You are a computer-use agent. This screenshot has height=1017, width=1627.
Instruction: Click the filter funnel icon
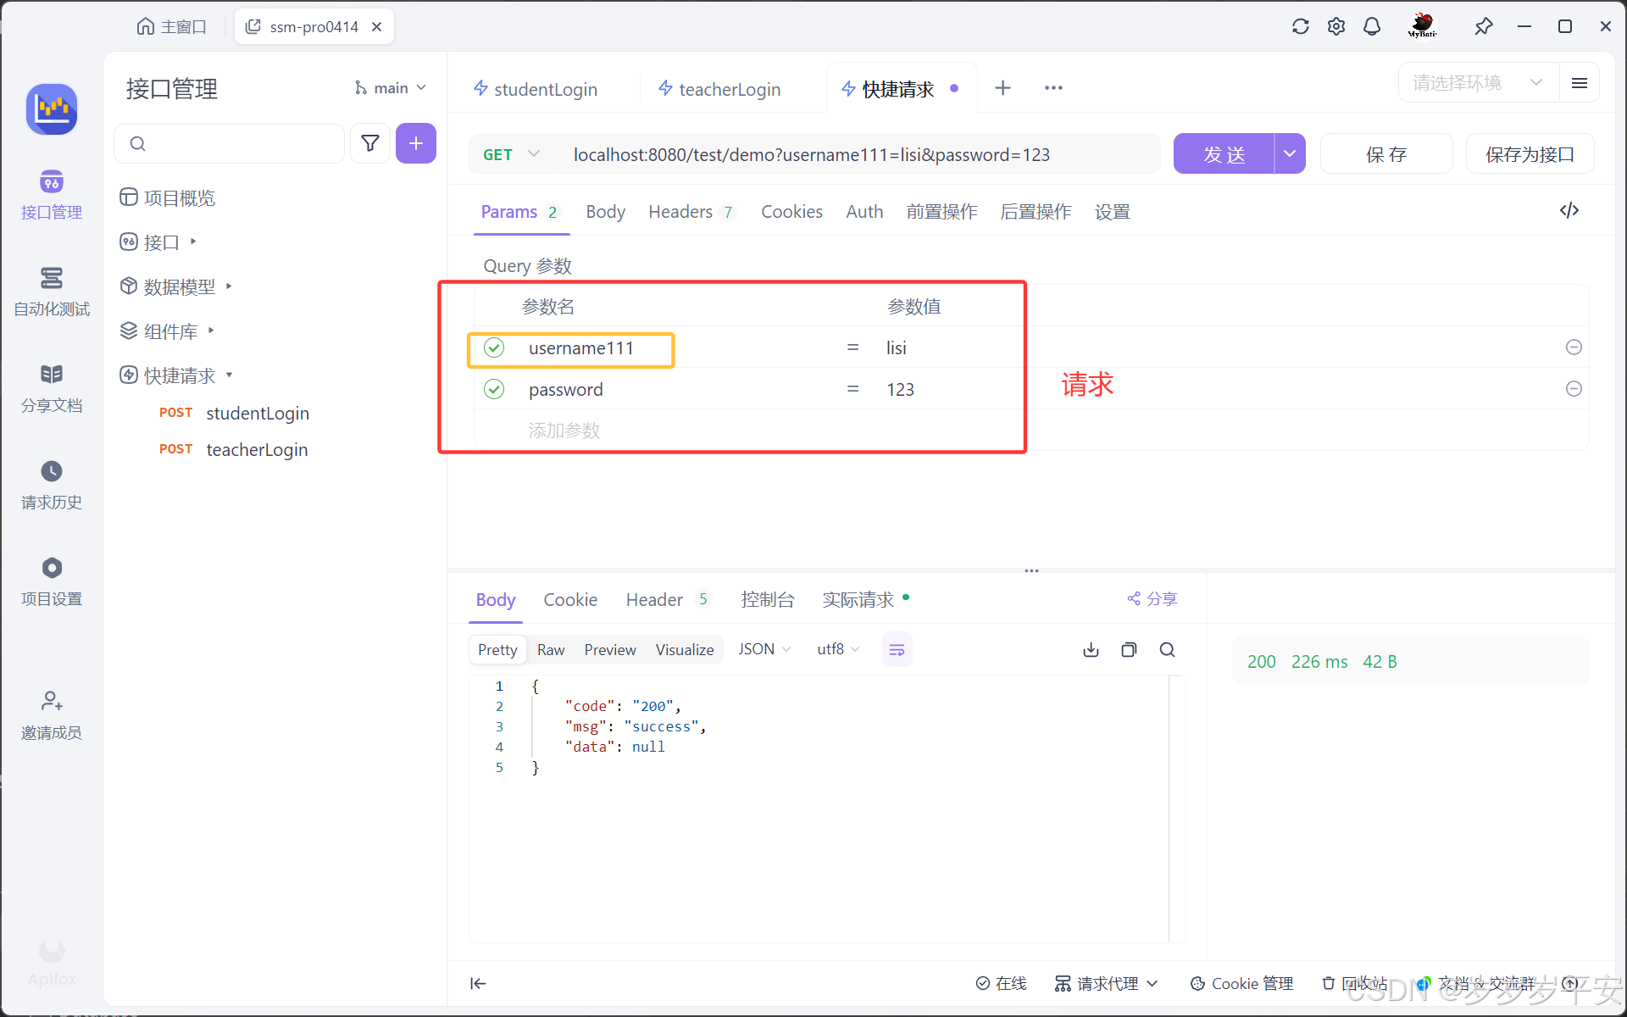point(370,143)
